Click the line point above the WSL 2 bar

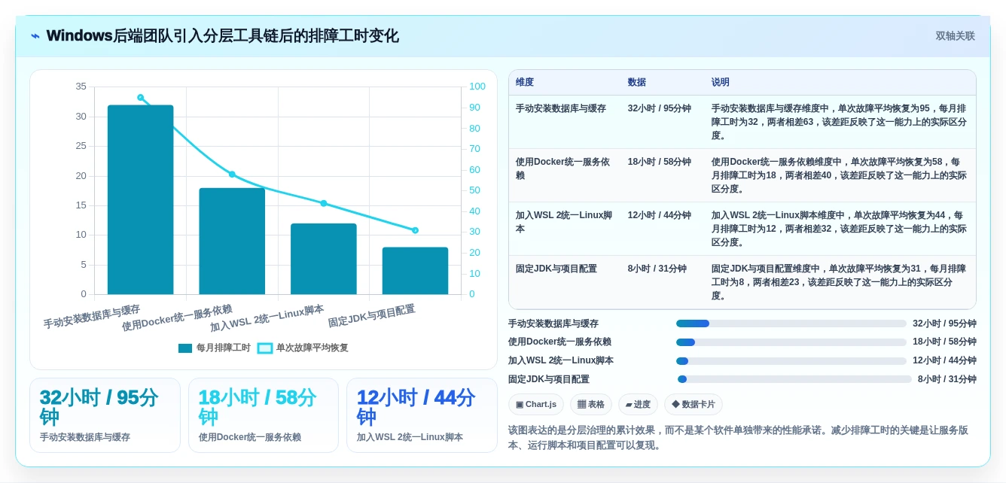point(324,203)
